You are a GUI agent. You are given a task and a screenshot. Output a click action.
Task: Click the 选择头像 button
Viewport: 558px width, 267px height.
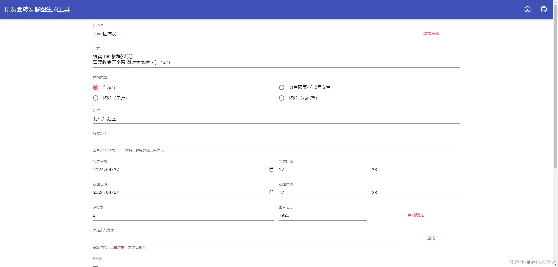pos(431,33)
